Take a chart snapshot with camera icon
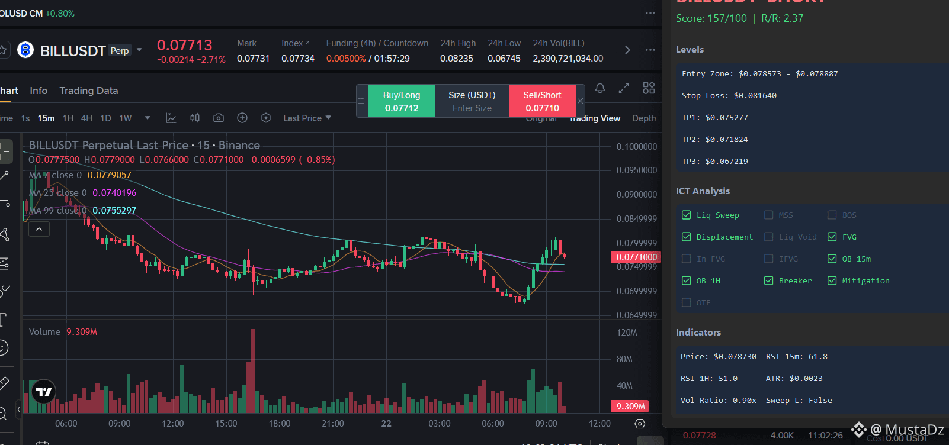 pos(219,118)
